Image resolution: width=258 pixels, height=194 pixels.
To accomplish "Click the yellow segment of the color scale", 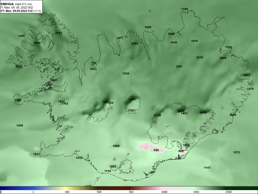I will coord(65,188).
